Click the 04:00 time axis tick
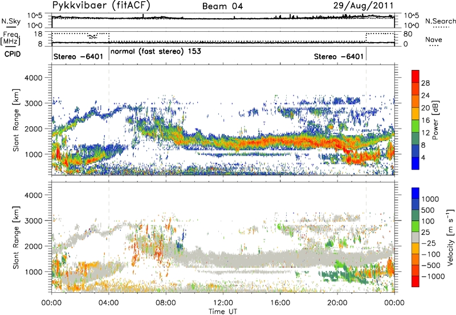Screen dimensions: 456x315 109,303
